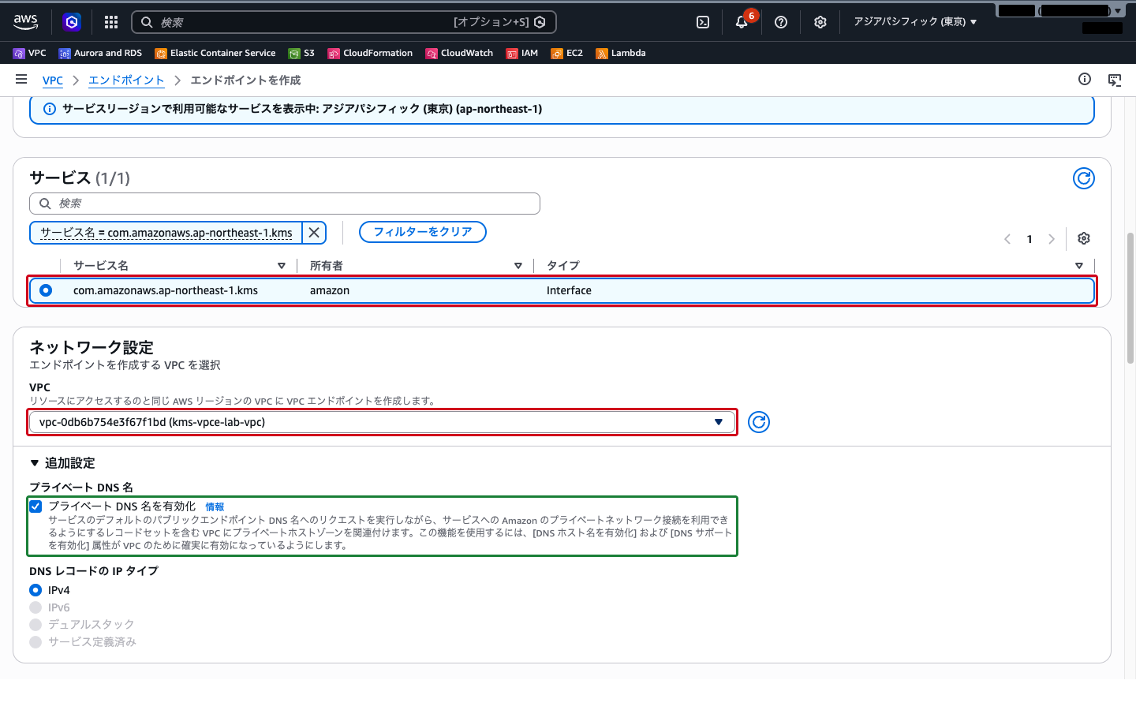
Task: Go to the next services page
Action: coord(1052,239)
